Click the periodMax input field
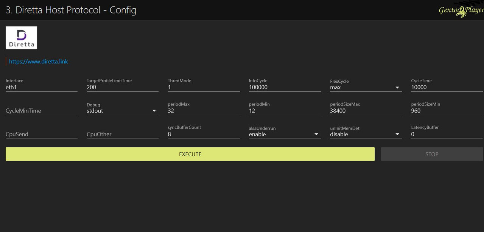Viewport: 484px width, 232px height. tap(204, 111)
